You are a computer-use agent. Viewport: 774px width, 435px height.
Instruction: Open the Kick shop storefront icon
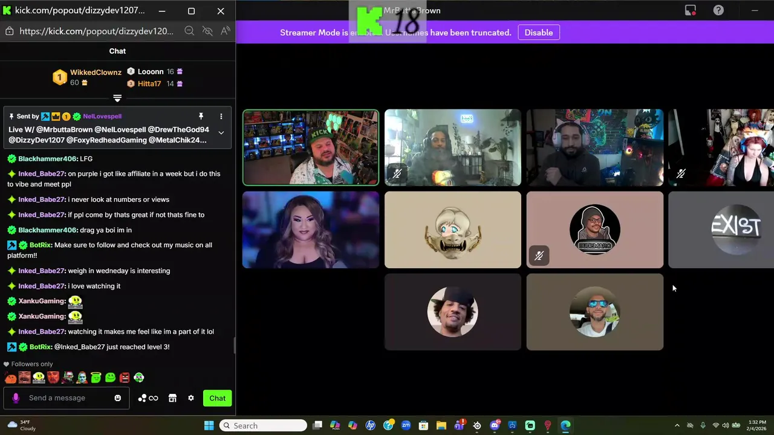(172, 398)
